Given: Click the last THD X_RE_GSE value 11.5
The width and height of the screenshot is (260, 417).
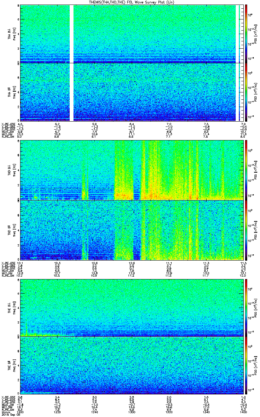Looking at the screenshot, I should (243, 263).
